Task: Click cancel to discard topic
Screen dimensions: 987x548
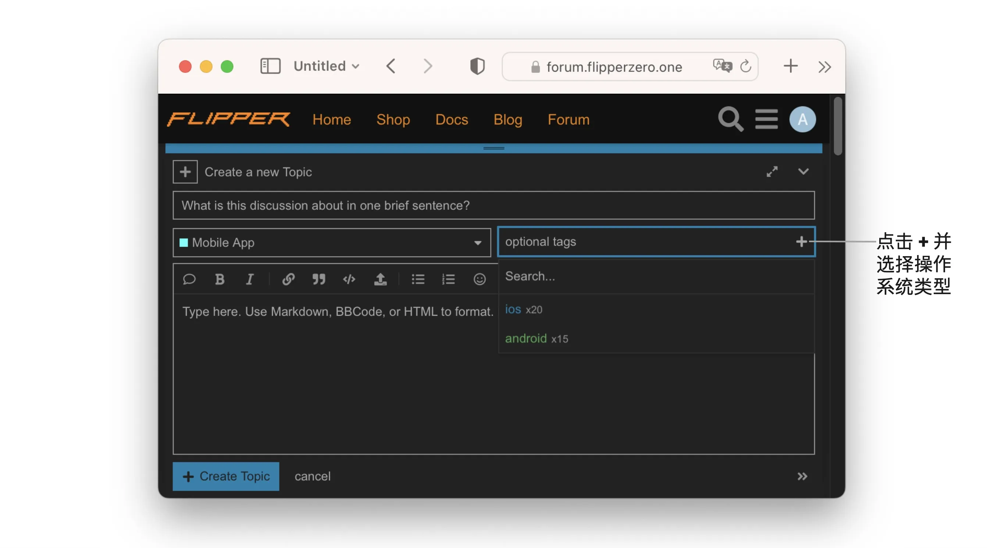Action: coord(312,476)
